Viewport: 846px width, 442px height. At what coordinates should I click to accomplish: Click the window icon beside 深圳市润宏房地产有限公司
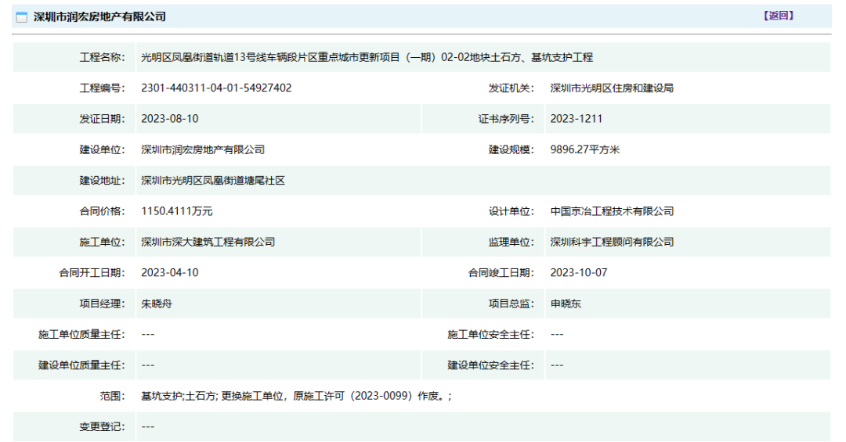pos(22,17)
